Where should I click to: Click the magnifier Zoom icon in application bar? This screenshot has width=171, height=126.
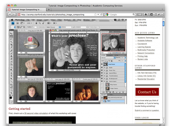[40, 23]
